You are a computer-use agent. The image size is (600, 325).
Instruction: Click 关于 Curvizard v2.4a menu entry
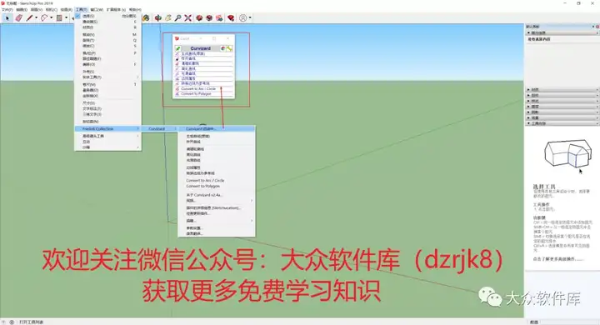pyautogui.click(x=217, y=195)
